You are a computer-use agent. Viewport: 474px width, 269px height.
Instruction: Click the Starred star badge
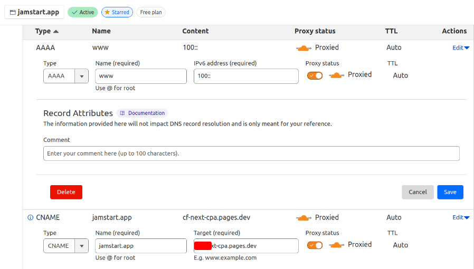[x=117, y=12]
